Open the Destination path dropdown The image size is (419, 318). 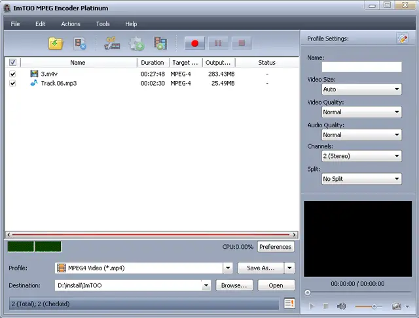[206, 285]
